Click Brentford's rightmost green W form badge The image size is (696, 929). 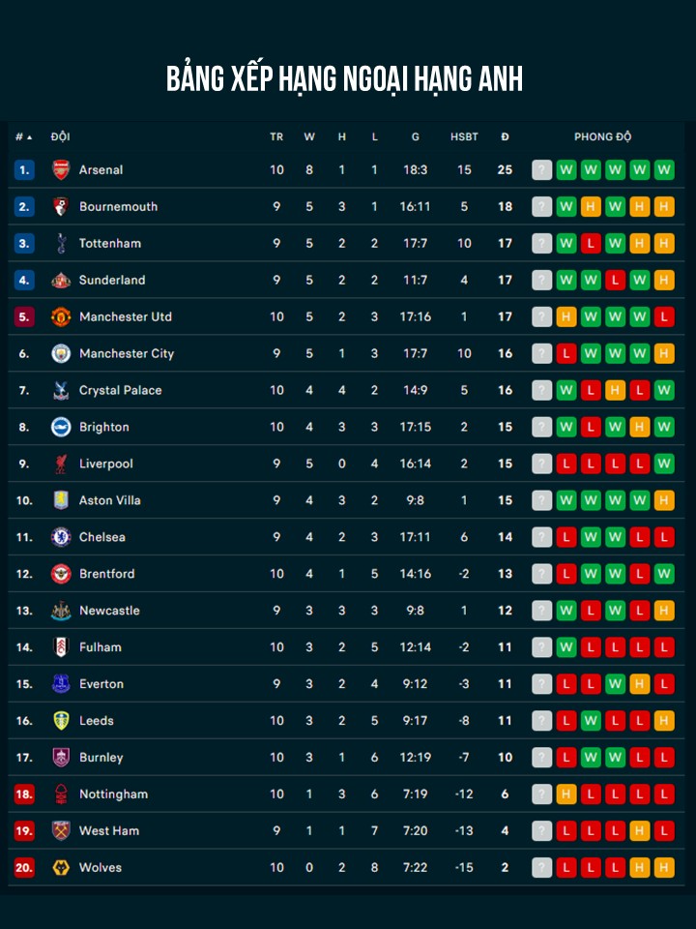coord(664,574)
